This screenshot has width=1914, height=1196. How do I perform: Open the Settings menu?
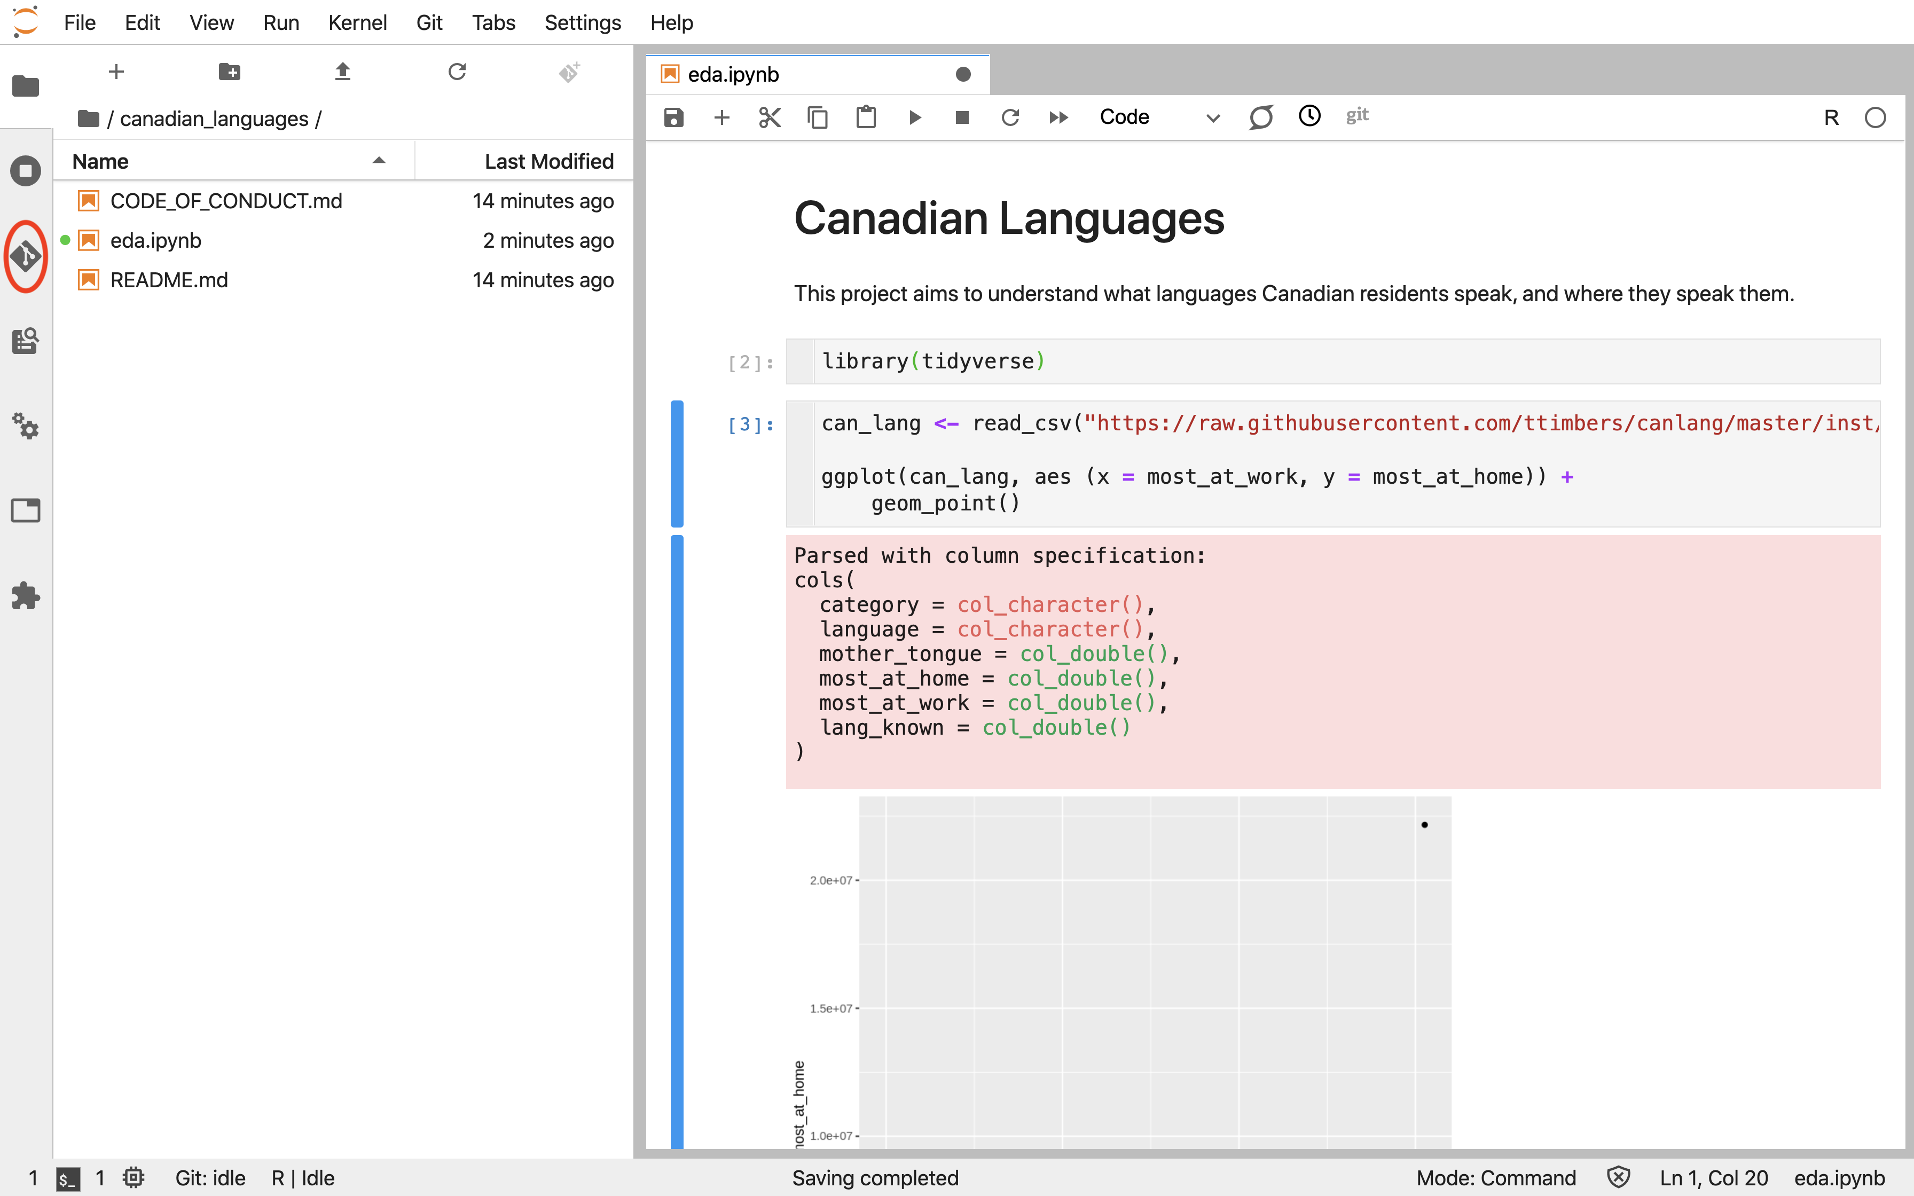point(582,23)
